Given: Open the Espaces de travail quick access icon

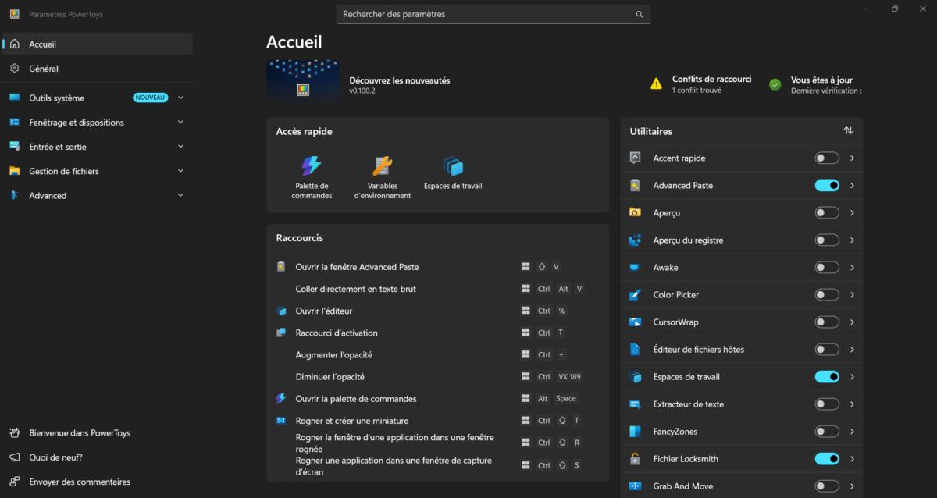Looking at the screenshot, I should (x=453, y=165).
